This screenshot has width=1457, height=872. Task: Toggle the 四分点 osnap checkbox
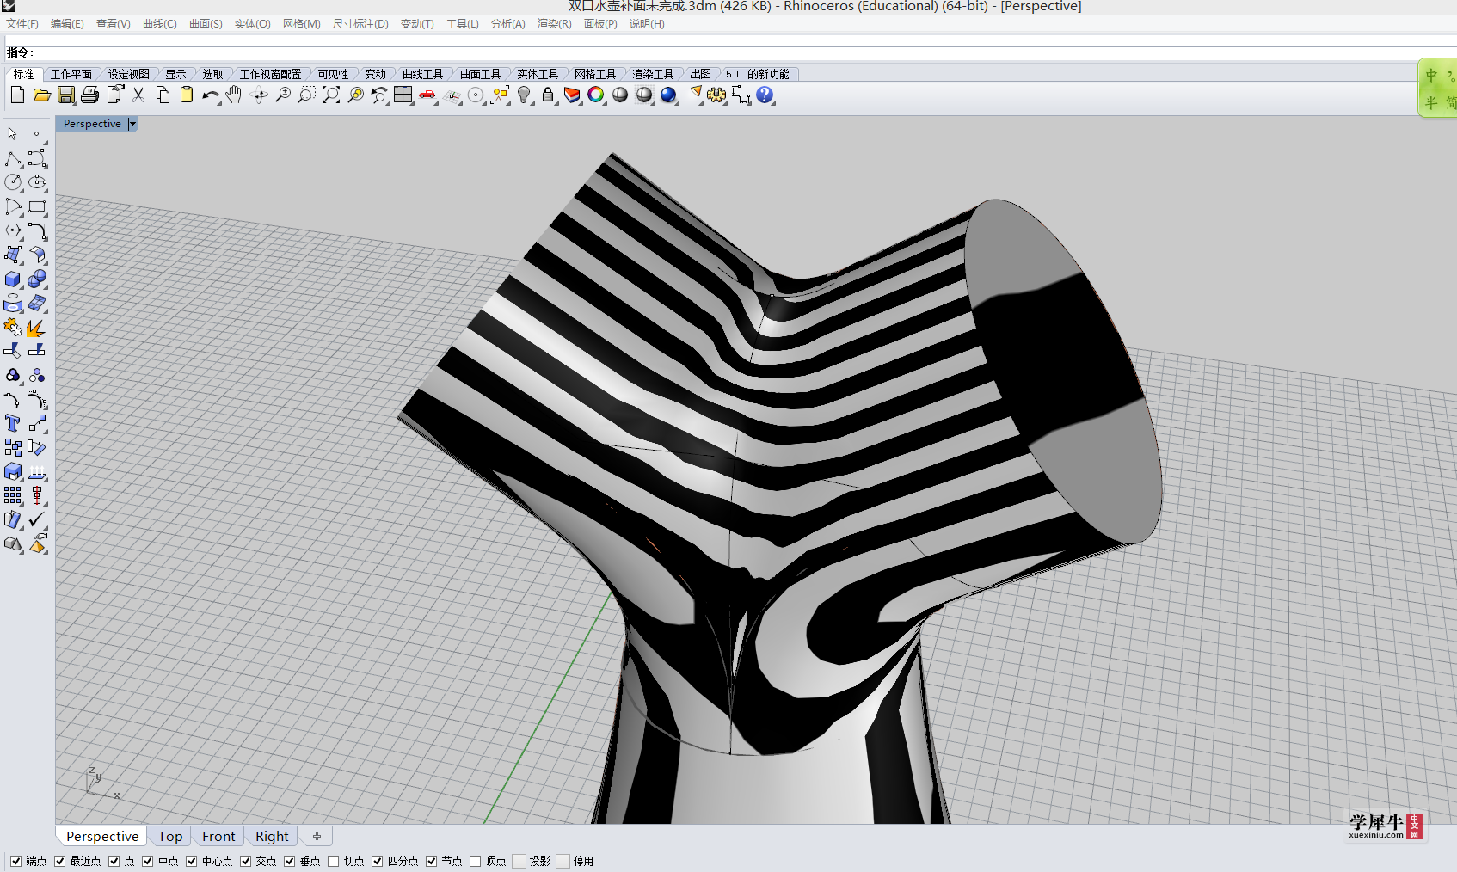(x=377, y=861)
